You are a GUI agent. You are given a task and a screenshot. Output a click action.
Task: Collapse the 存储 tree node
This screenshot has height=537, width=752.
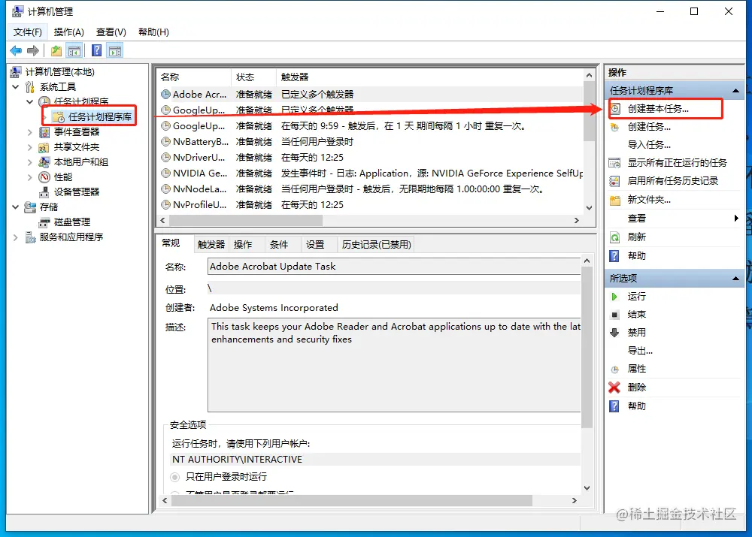(15, 207)
